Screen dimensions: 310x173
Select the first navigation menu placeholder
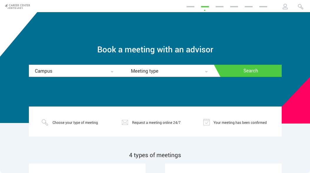pos(190,7)
